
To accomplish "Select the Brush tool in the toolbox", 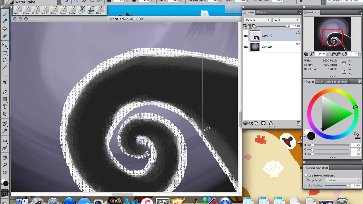I will (5, 13).
